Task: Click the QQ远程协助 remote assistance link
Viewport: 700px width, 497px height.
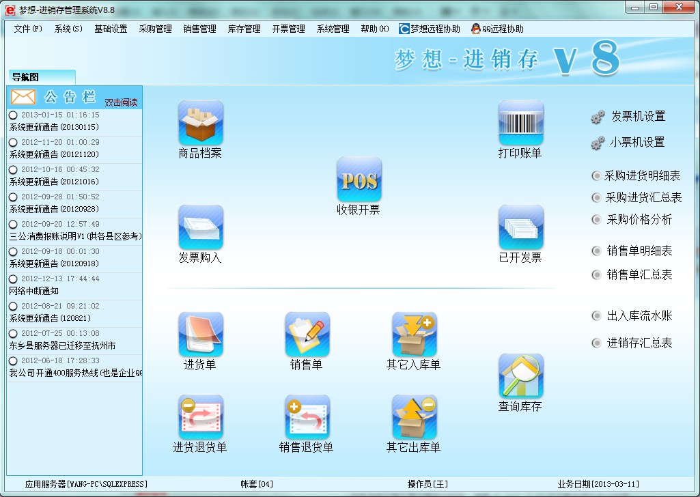Action: tap(503, 29)
